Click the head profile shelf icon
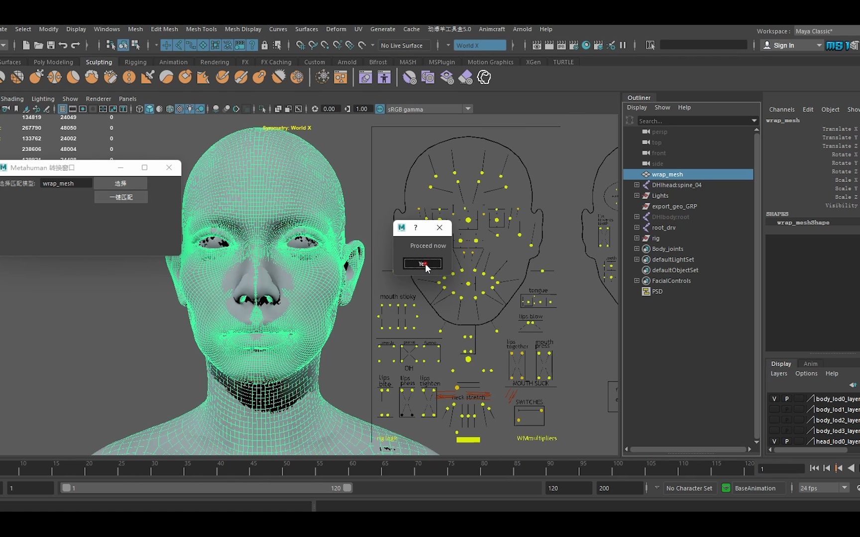860x537 pixels. pyautogui.click(x=484, y=77)
